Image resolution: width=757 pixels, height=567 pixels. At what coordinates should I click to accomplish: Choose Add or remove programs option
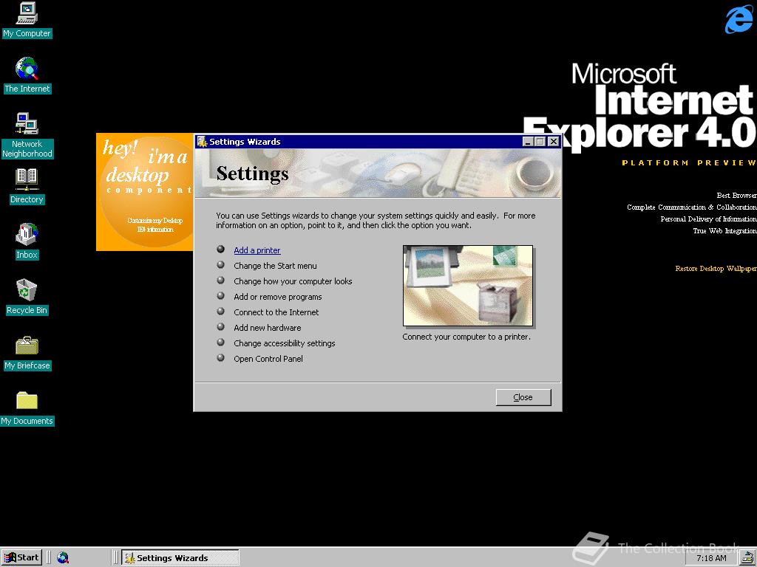[278, 297]
